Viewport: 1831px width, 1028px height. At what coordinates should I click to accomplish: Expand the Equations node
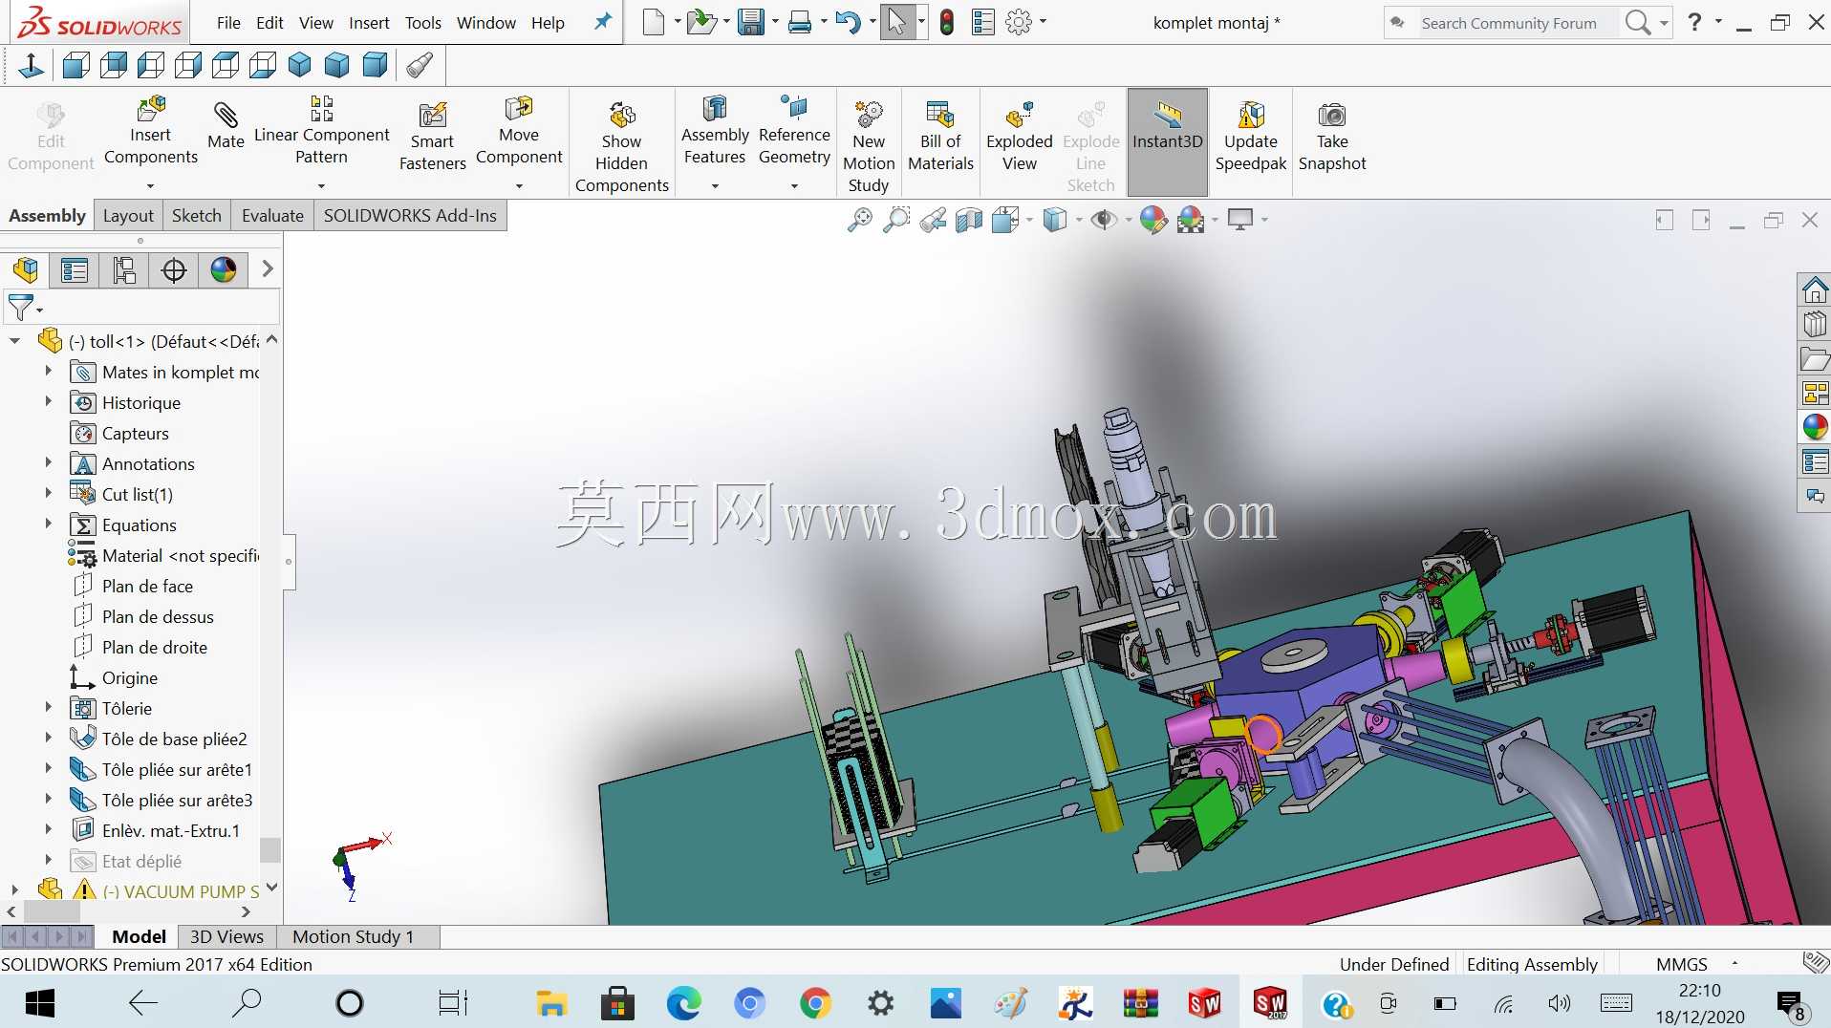[x=48, y=525]
